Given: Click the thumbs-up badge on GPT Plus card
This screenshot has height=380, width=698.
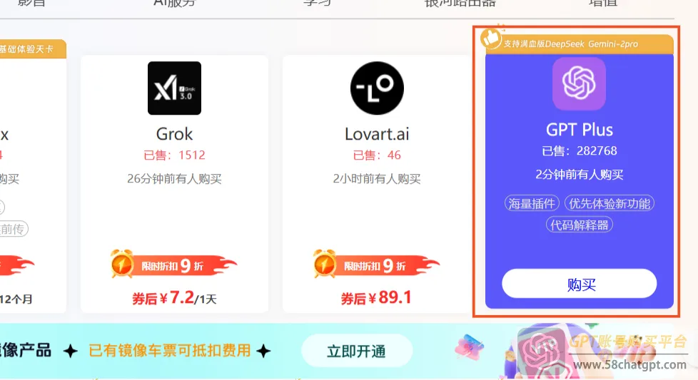Looking at the screenshot, I should coord(491,38).
